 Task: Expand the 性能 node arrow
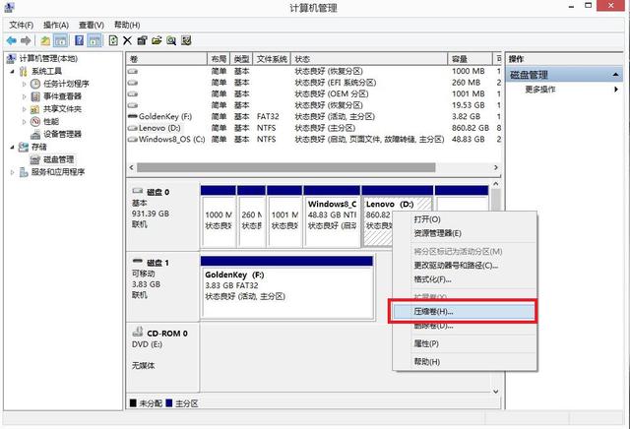point(25,122)
